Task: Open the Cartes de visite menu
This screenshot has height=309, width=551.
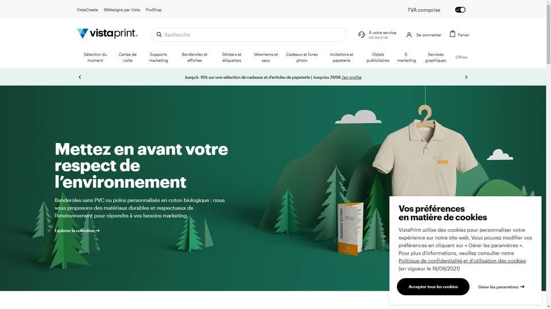Action: point(127,57)
